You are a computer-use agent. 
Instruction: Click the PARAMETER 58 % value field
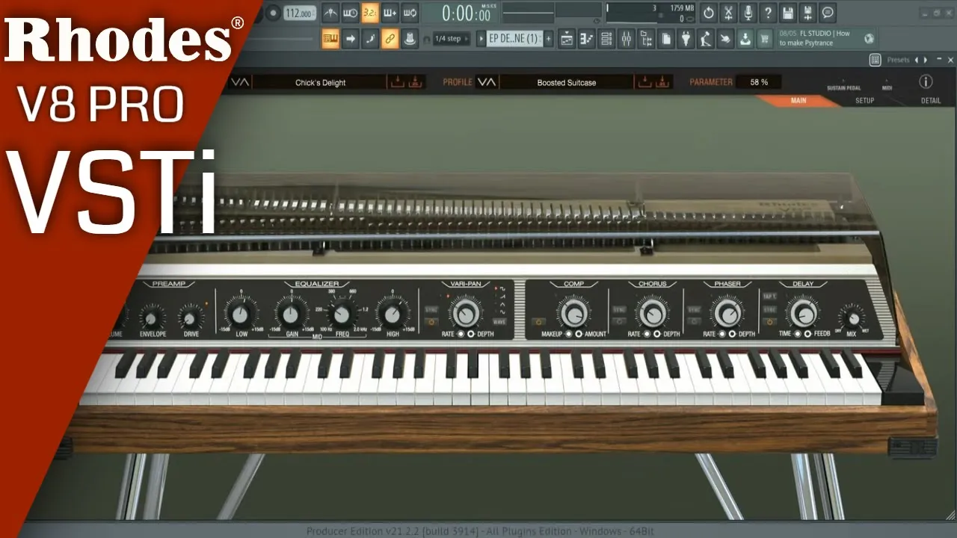click(x=759, y=82)
